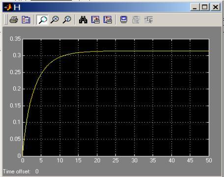Click the x-axis value 30
The image size is (224, 177).
click(x=134, y=160)
